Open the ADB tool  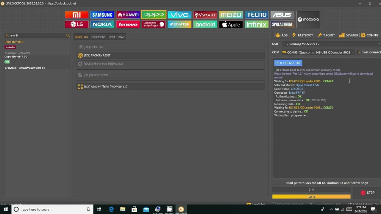281,35
